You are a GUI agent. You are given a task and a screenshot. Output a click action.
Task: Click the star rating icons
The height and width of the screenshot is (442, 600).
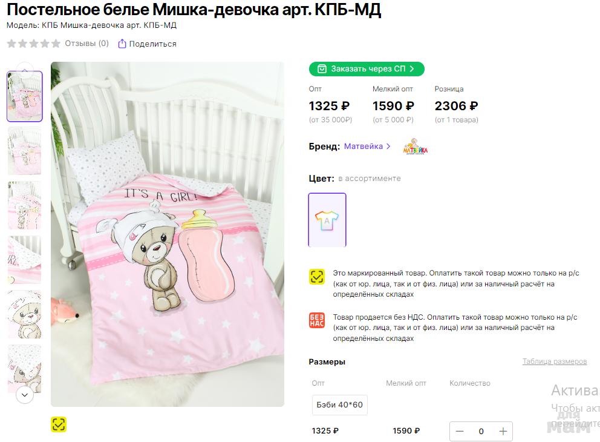point(33,44)
